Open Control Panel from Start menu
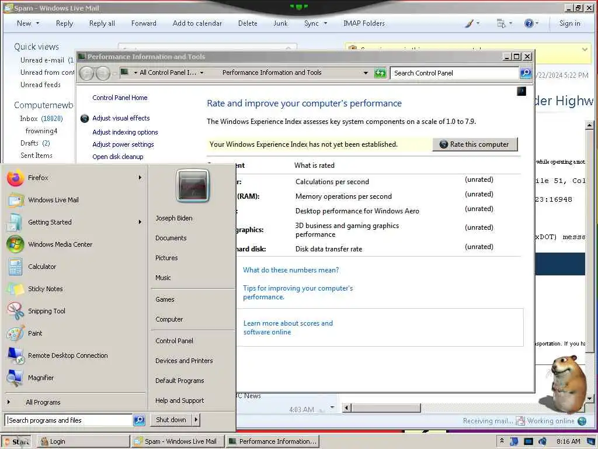The image size is (598, 449). click(x=174, y=341)
